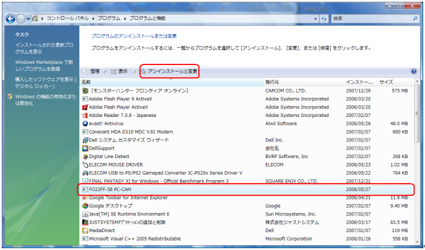The image size is (425, 250).
Task: Sort by the 名前 column header
Action: [171, 82]
